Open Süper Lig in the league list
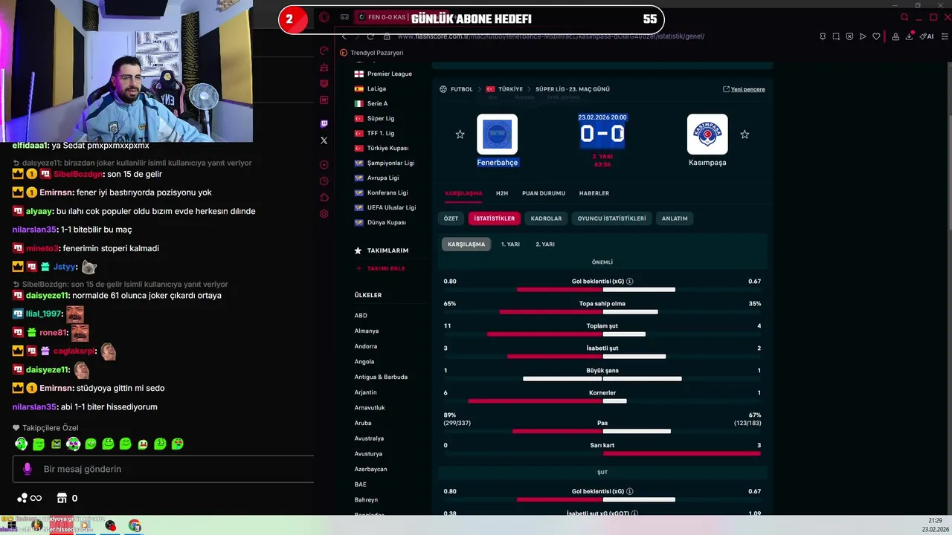The width and height of the screenshot is (952, 535). (x=375, y=118)
